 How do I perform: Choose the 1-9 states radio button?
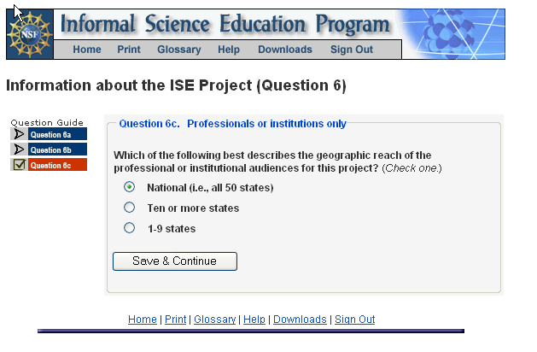130,228
